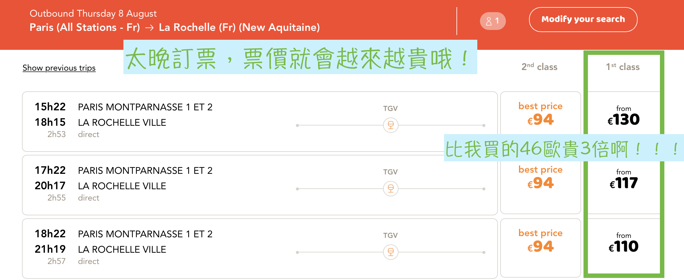This screenshot has height=280, width=684.
Task: Click the arrow between Paris and La Rochelle
Action: (149, 28)
